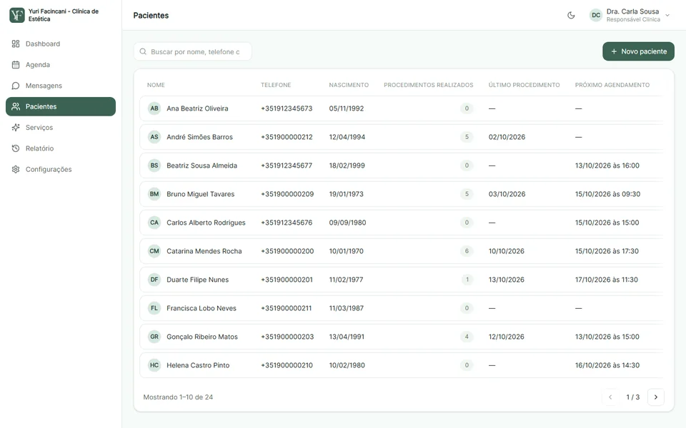Click Mostrando 1–10 de 24 text
The image size is (686, 428).
click(178, 397)
